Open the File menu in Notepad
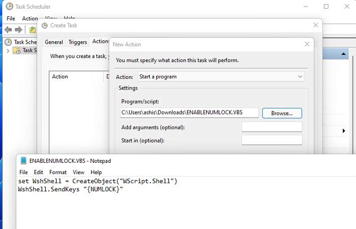This screenshot has height=229, width=356. click(x=23, y=173)
